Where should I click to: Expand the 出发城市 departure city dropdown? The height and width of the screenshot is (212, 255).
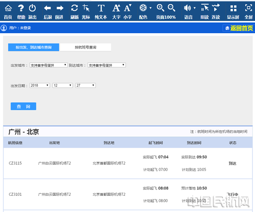coord(48,65)
